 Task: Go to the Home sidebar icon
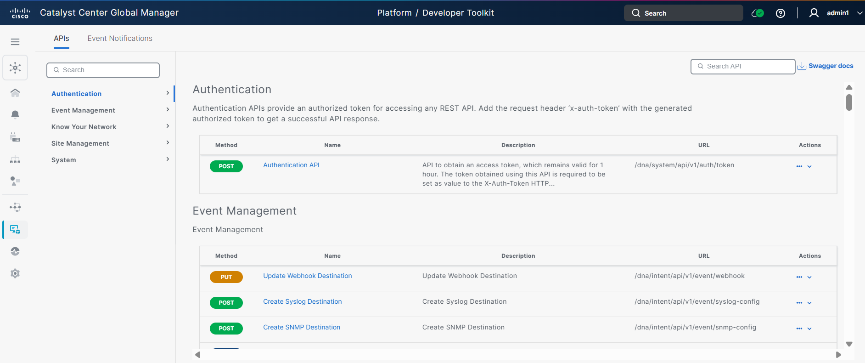(x=15, y=93)
